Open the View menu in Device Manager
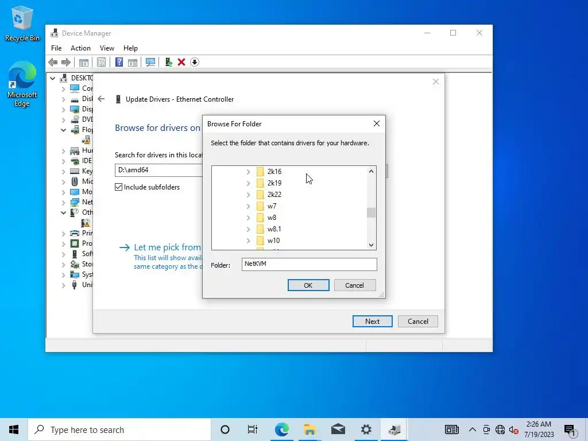The width and height of the screenshot is (588, 441). pyautogui.click(x=107, y=48)
